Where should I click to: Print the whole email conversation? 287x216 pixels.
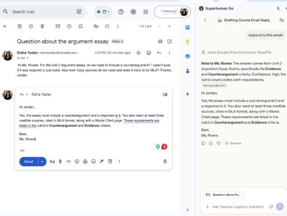click(x=160, y=41)
